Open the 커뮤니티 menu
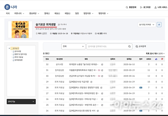Image resolution: width=168 pixels, height=116 pixels. point(19,13)
